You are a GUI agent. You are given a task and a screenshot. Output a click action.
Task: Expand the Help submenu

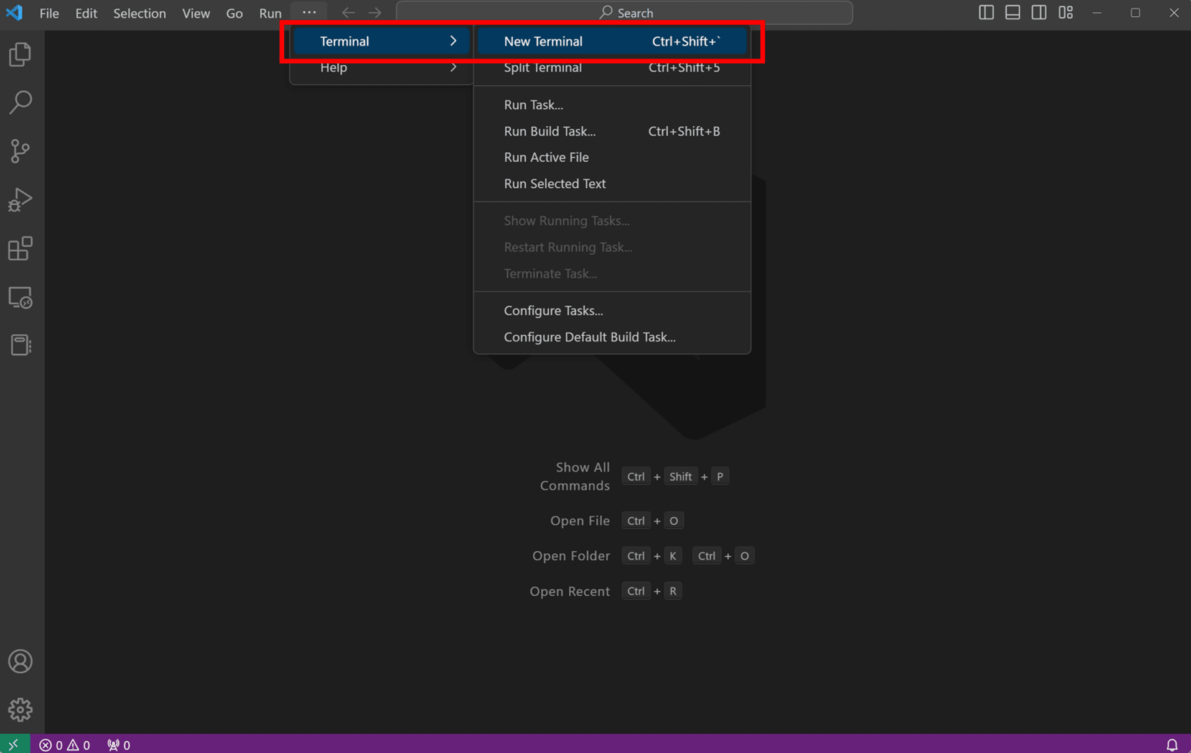point(381,68)
